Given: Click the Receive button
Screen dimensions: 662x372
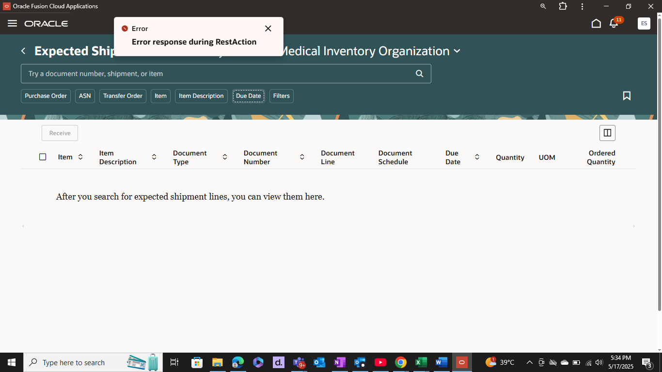Looking at the screenshot, I should click(60, 133).
